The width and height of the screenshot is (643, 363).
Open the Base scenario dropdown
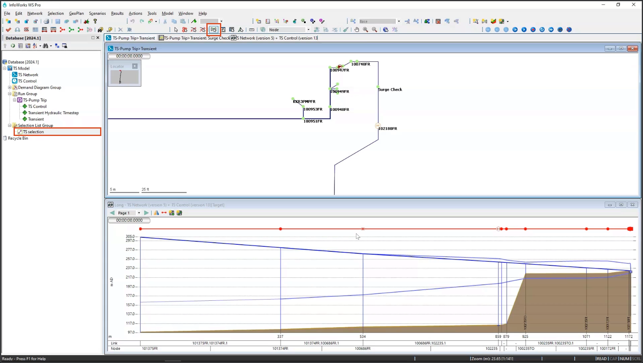coord(399,21)
